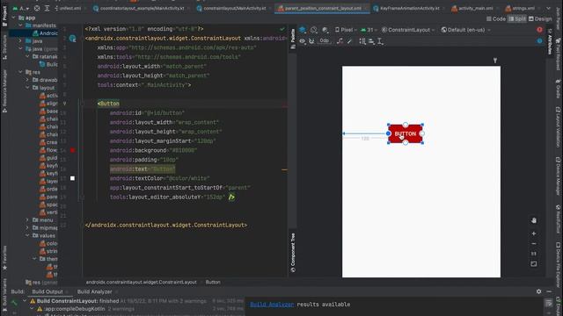Collapse the res folder
Screen dimensions: 563x316
pos(20,72)
